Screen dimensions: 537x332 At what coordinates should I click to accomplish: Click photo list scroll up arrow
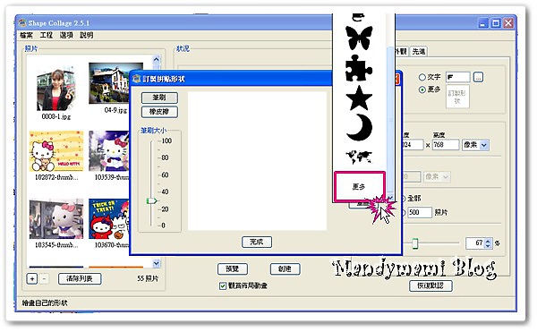pos(156,59)
